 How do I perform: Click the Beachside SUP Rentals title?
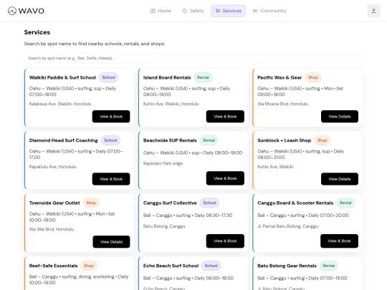coord(170,140)
